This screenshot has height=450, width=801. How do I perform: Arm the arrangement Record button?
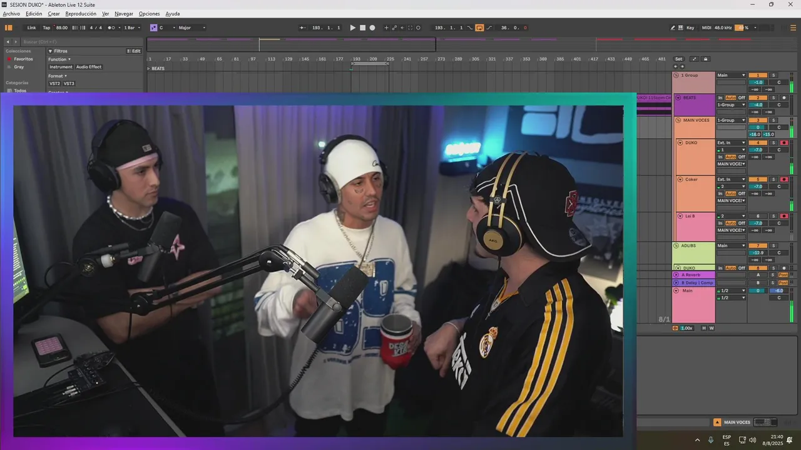(x=372, y=27)
